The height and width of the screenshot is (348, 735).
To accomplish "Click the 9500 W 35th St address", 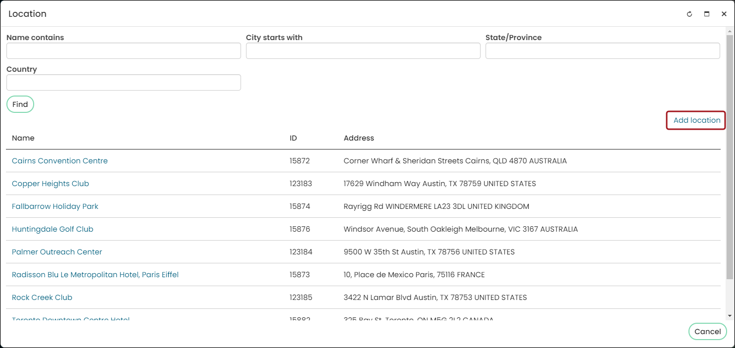I will click(x=429, y=252).
